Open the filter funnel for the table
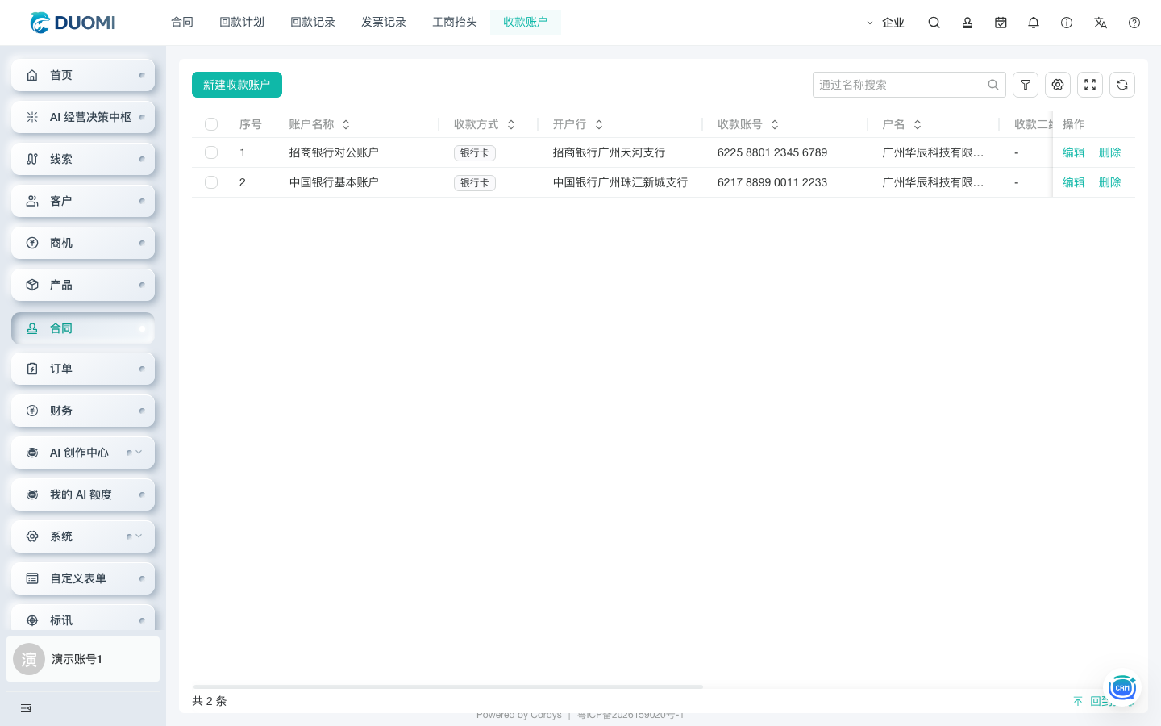Viewport: 1161px width, 726px height. tap(1026, 85)
